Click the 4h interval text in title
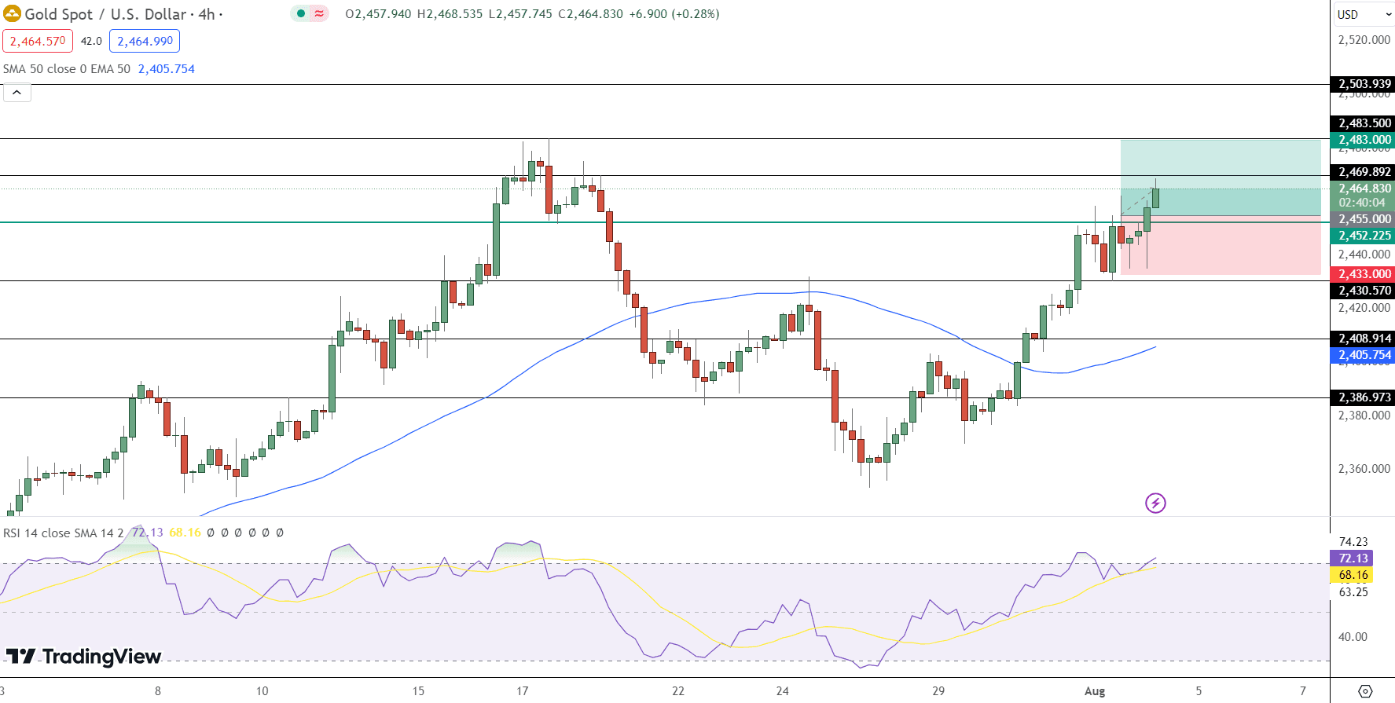1395x703 pixels. (207, 14)
